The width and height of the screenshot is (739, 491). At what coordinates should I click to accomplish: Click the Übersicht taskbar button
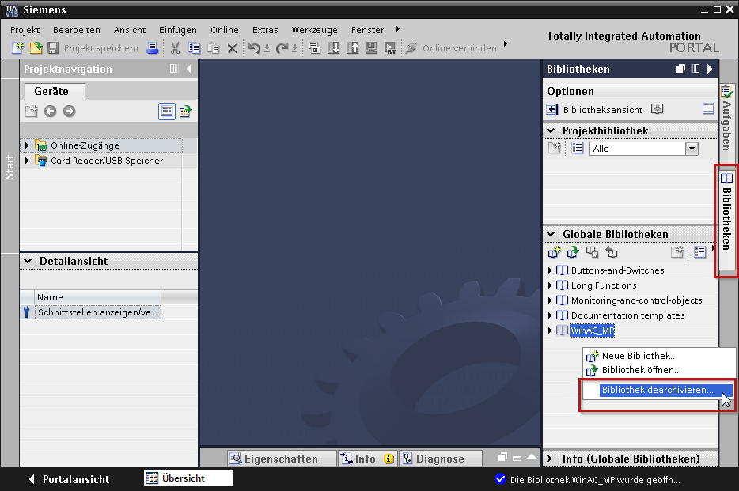point(188,478)
